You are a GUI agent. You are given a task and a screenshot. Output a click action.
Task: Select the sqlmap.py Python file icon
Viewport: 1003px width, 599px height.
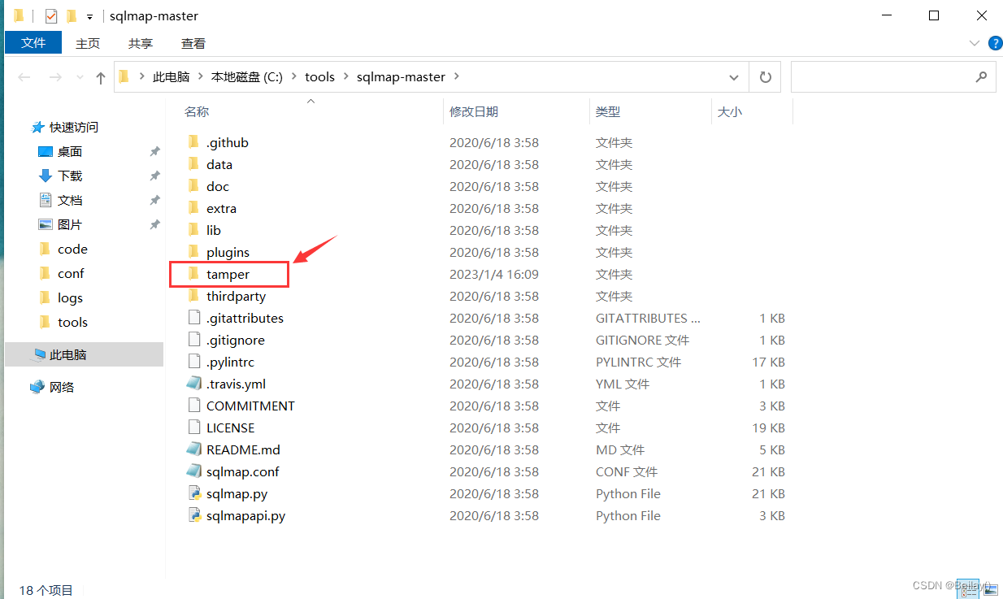pyautogui.click(x=193, y=493)
